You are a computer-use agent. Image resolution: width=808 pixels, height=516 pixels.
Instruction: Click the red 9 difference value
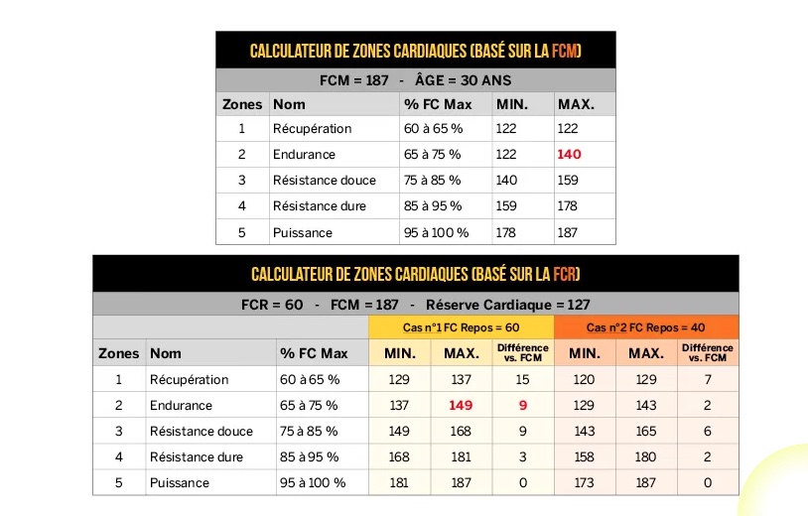(523, 405)
